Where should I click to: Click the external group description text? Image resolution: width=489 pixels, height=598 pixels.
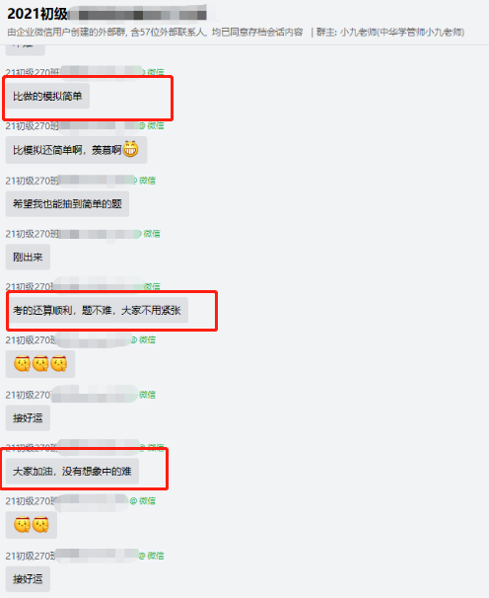pos(155,32)
